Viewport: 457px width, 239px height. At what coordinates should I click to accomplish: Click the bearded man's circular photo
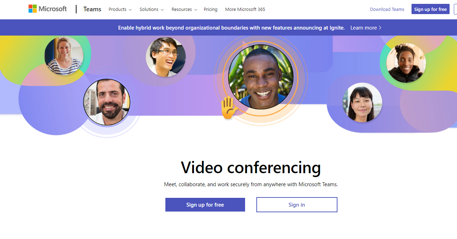click(107, 102)
